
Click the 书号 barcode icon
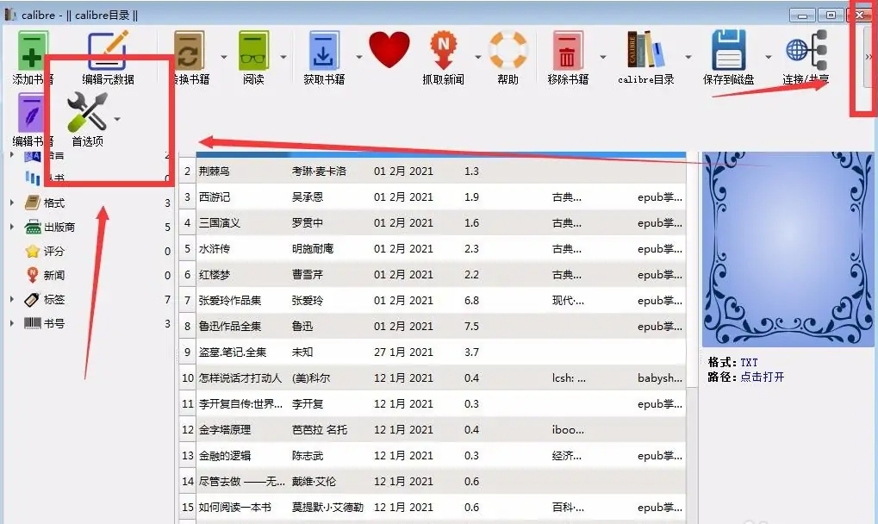(33, 323)
